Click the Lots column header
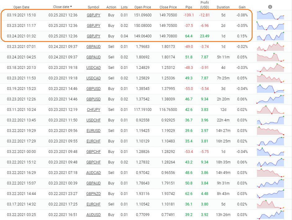The image size is (292, 220). [x=124, y=7]
